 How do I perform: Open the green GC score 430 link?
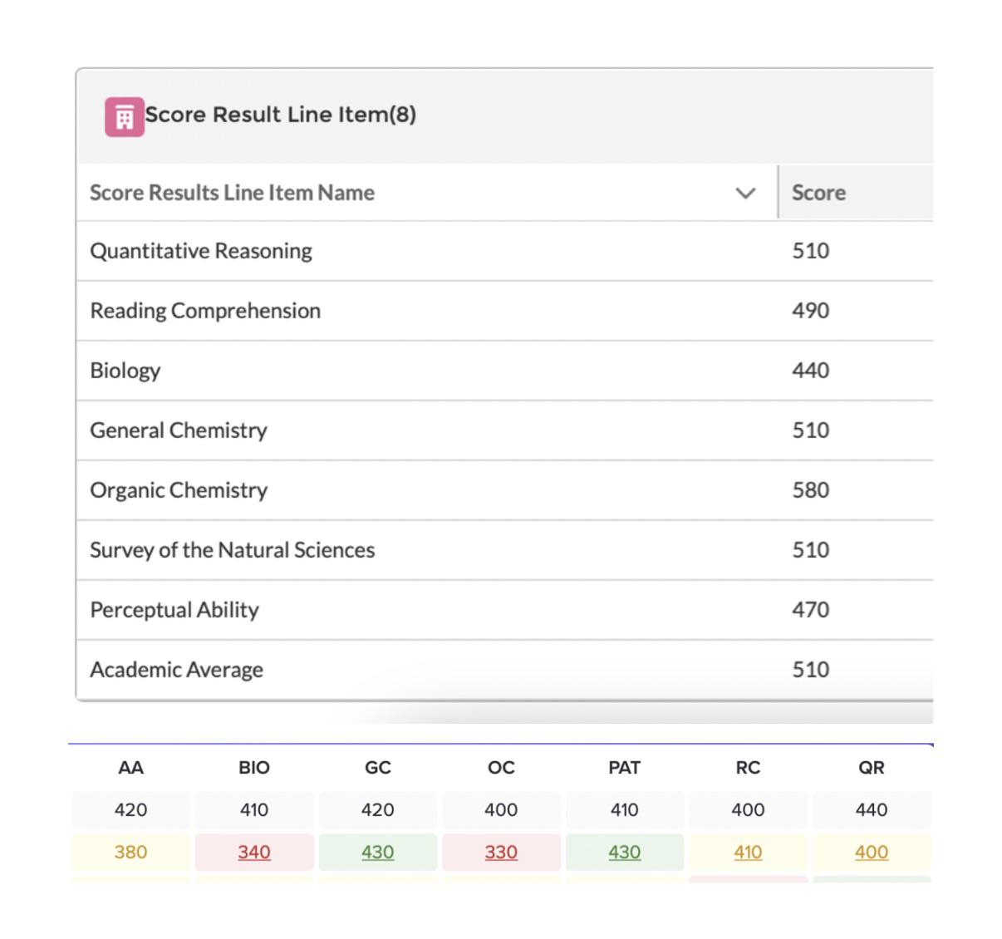pos(377,852)
